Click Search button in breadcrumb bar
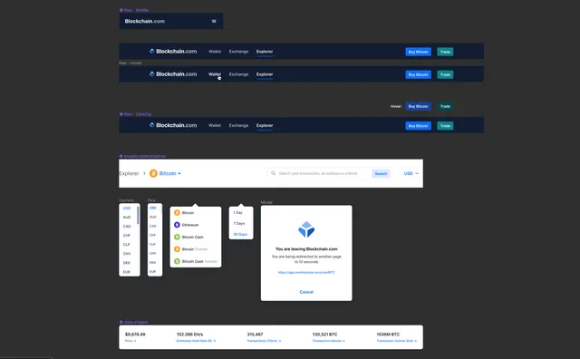The image size is (580, 359). coord(381,173)
